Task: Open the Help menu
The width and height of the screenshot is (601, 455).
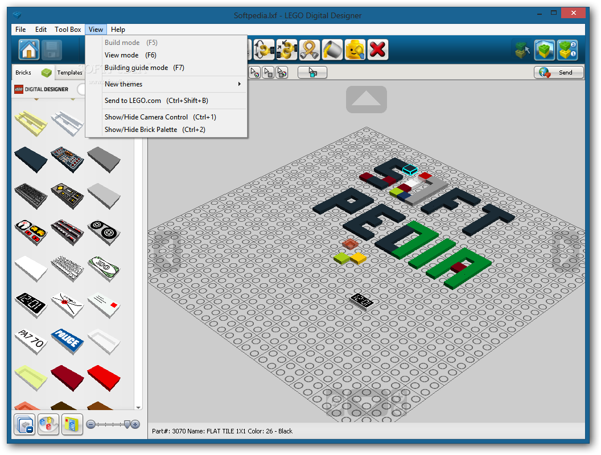Action: click(x=118, y=30)
